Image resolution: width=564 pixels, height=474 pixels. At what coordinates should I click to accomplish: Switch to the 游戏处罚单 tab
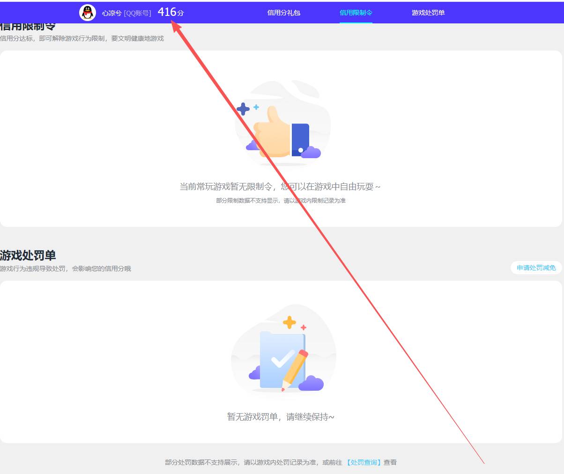click(427, 13)
